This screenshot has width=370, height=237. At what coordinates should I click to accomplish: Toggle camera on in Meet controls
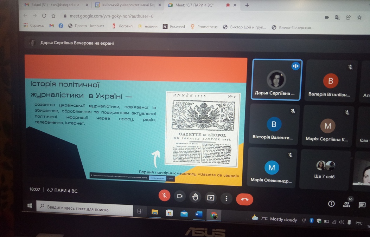(x=180, y=196)
